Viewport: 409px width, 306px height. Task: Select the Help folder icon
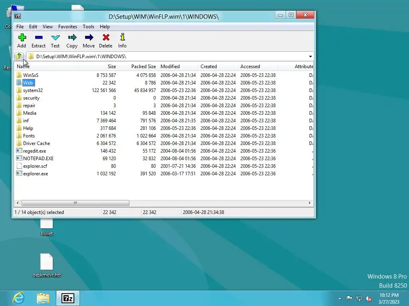click(x=19, y=128)
